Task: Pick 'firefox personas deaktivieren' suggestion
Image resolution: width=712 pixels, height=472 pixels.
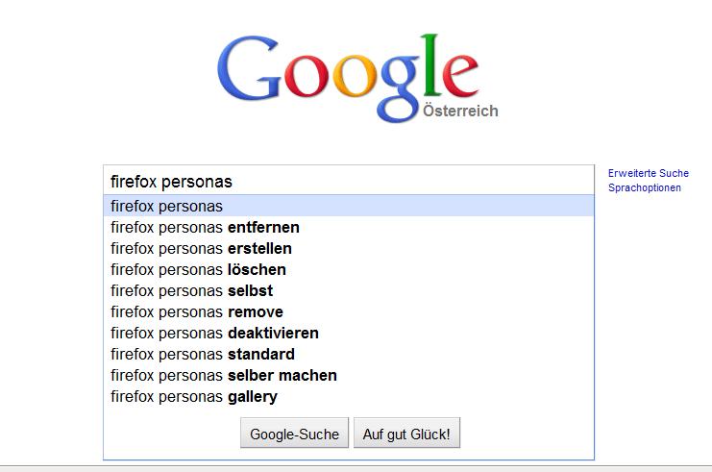Action: pyautogui.click(x=214, y=333)
